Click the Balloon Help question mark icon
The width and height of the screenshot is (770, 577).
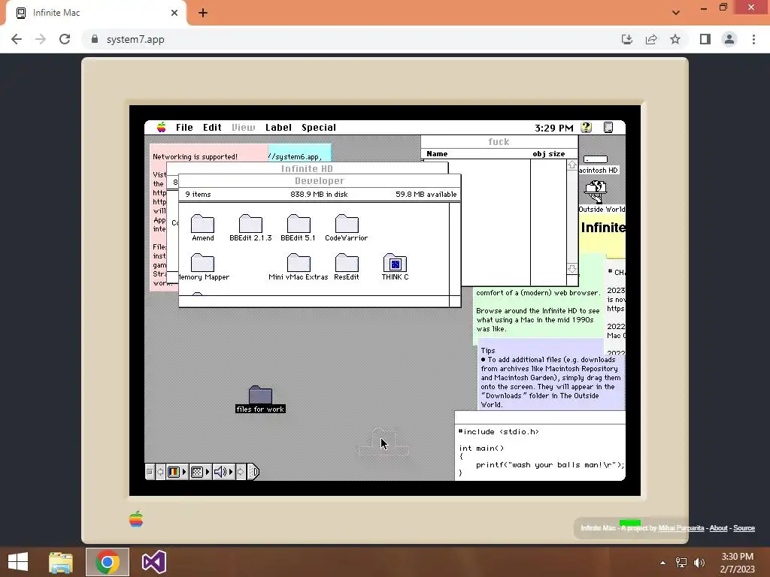pos(586,128)
